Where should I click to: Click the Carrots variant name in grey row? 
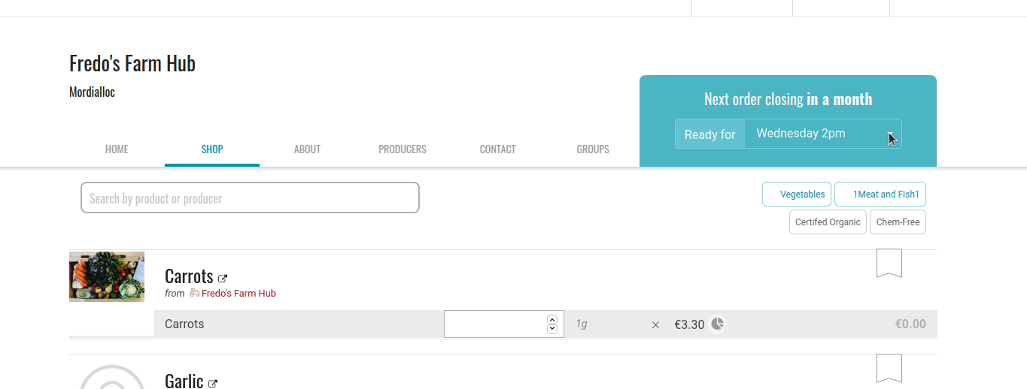184,324
